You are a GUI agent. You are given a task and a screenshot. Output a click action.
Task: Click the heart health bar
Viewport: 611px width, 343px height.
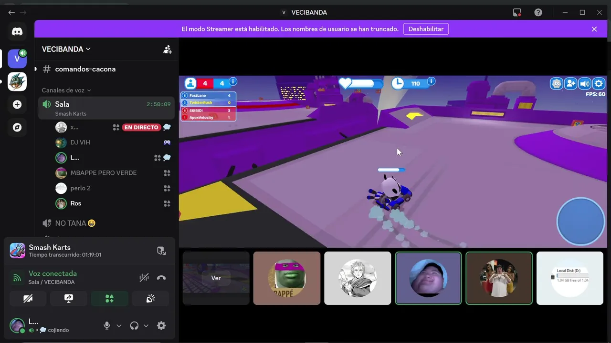point(360,83)
